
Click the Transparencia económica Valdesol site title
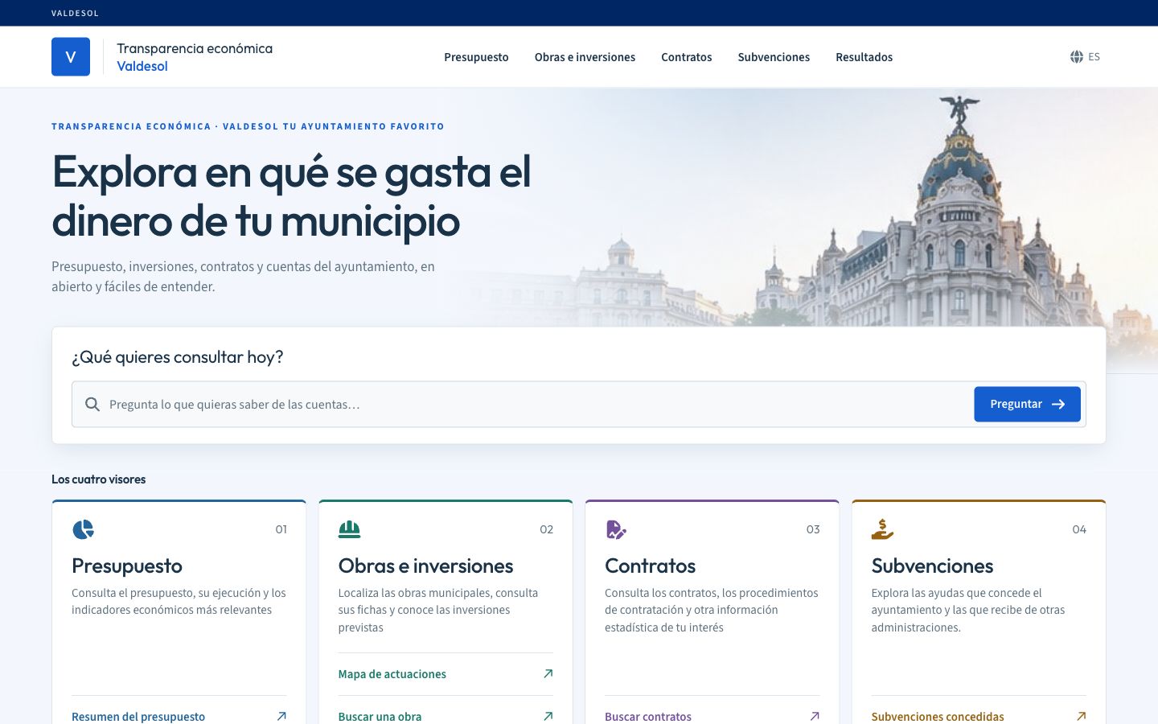195,57
